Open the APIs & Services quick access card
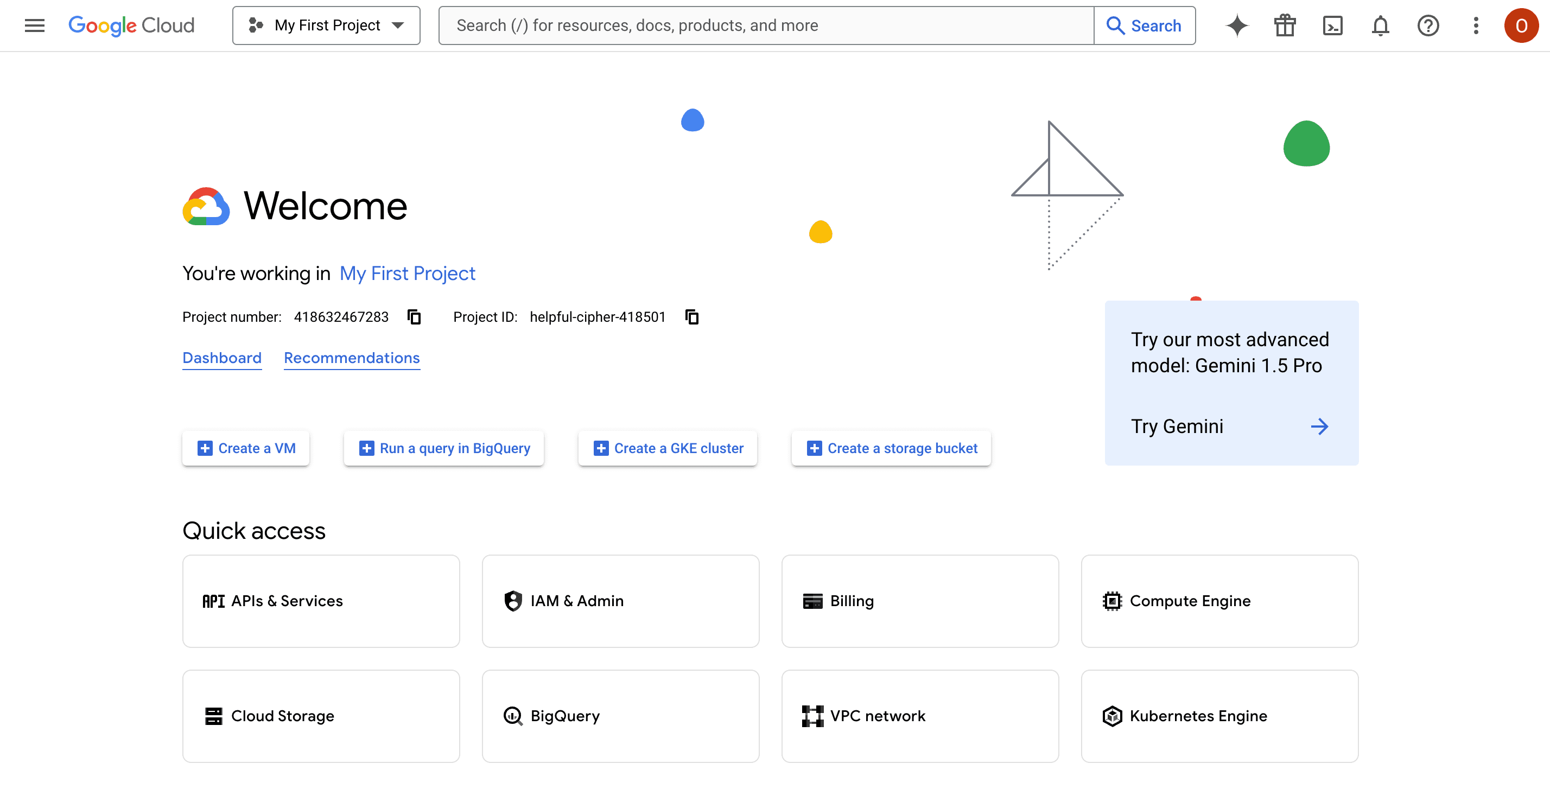1550x789 pixels. (x=321, y=601)
